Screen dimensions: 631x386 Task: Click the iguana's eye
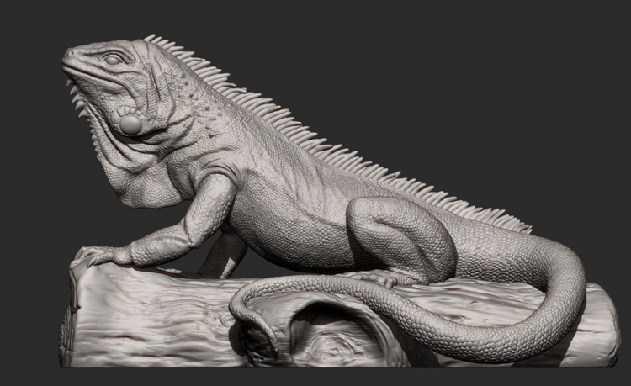click(x=114, y=59)
